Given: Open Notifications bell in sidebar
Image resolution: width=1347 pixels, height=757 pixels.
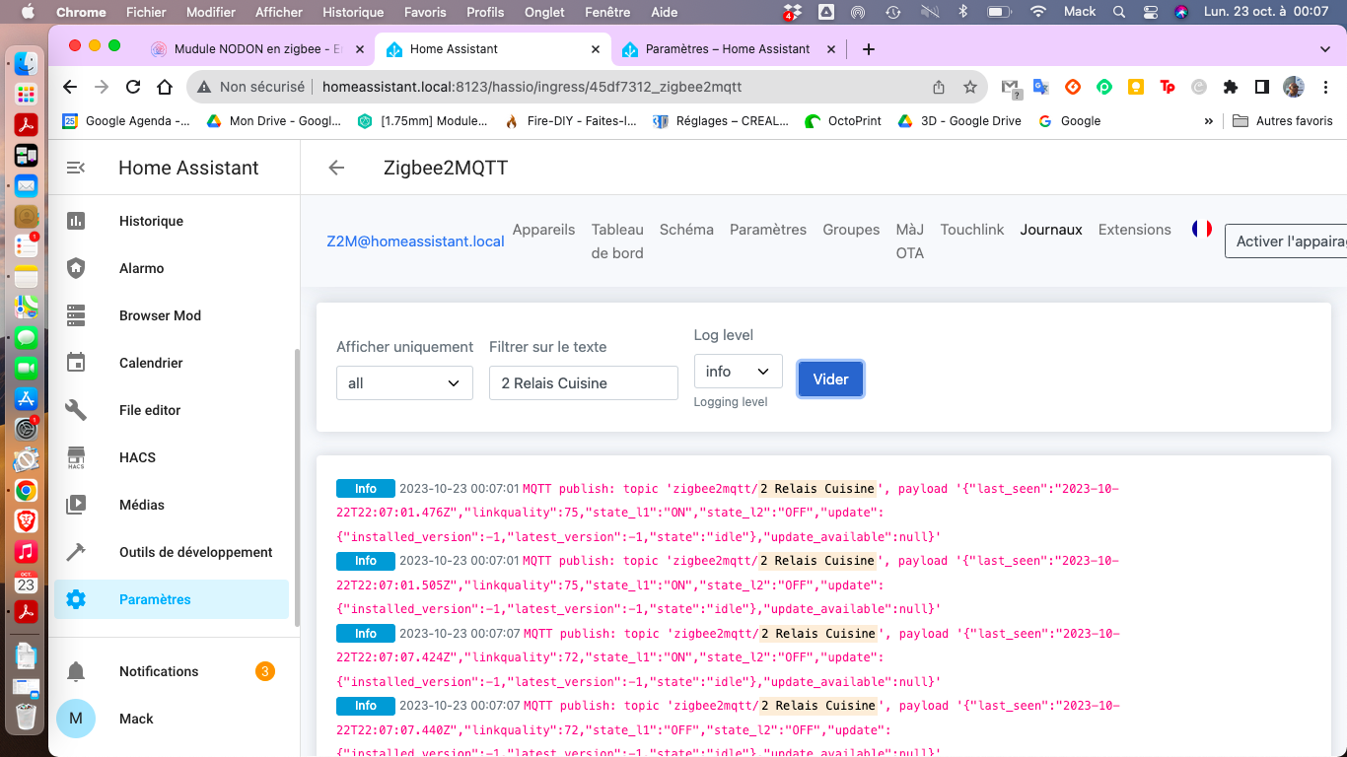Looking at the screenshot, I should (172, 671).
